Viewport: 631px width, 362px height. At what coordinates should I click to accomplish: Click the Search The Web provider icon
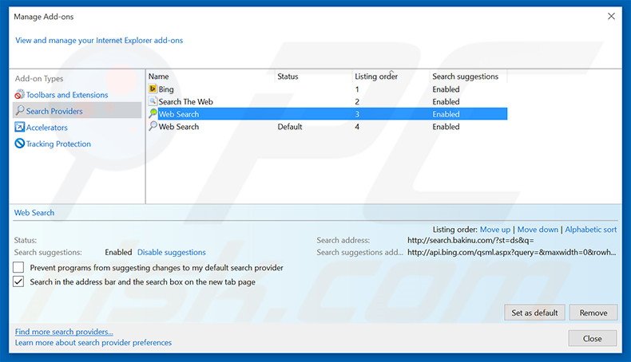[x=153, y=101]
